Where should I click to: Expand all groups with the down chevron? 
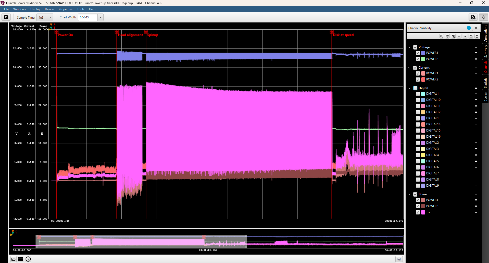(465, 36)
